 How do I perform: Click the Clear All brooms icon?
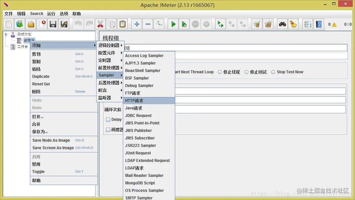pyautogui.click(x=268, y=24)
